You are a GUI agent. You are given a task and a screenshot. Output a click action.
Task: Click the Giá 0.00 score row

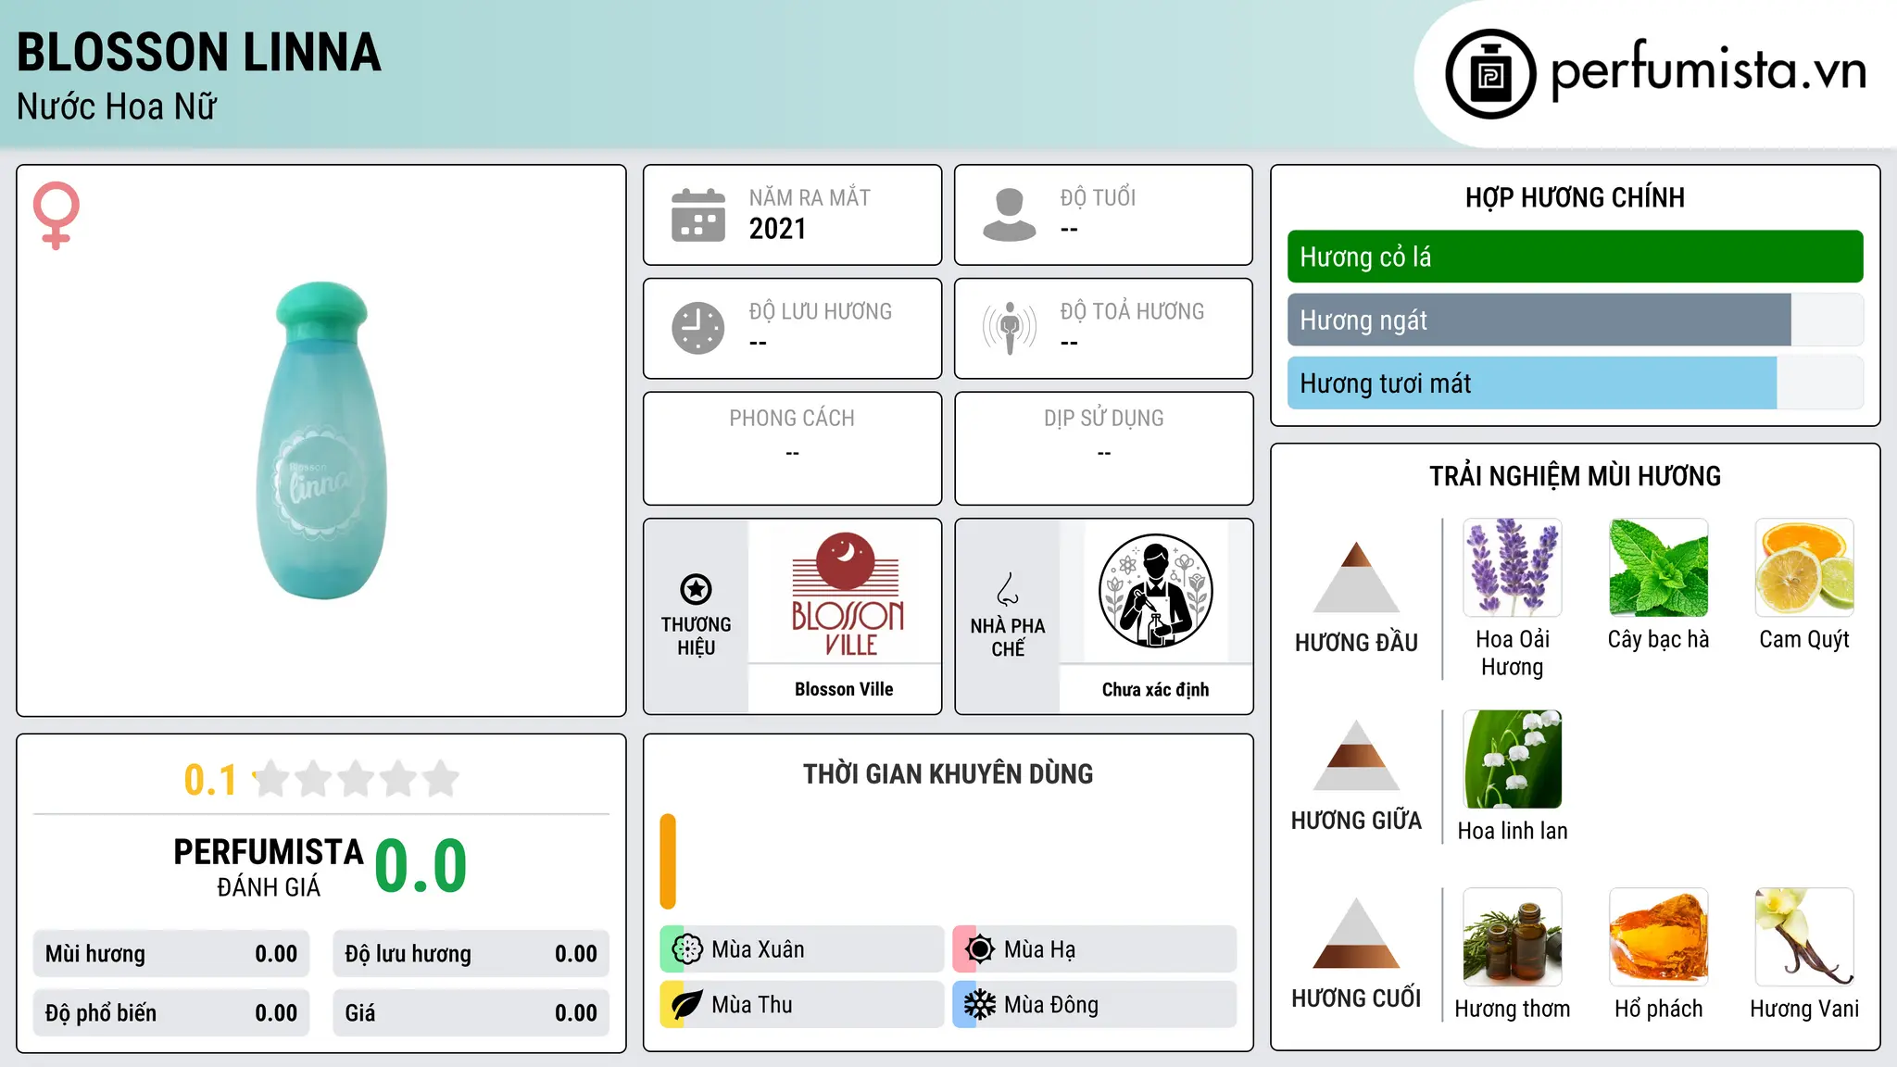[x=471, y=1013]
